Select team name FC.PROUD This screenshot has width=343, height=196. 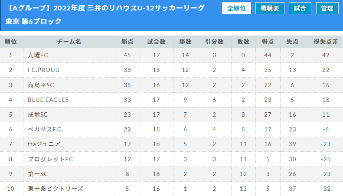(x=43, y=70)
